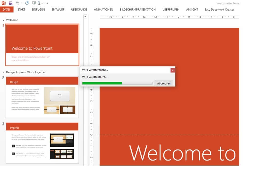256x192 pixels.
Task: Click Abbrechen to cancel publishing
Action: [164, 83]
